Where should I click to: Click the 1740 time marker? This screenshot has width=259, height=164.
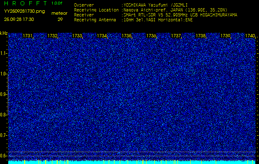pos(250,36)
